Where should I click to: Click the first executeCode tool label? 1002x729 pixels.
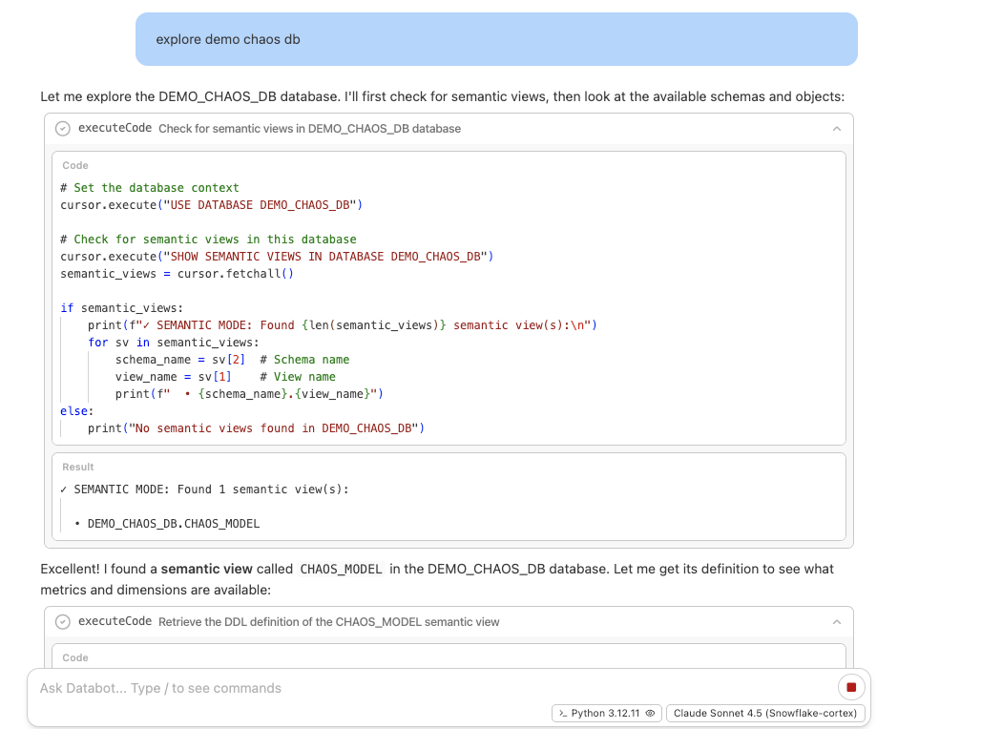(x=115, y=128)
